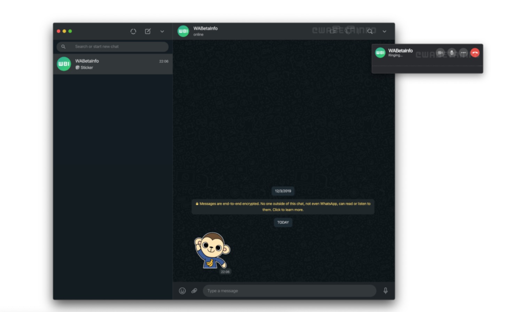This screenshot has width=527, height=312.
Task: Click the WABetaInfo name in chat header
Action: tap(205, 28)
